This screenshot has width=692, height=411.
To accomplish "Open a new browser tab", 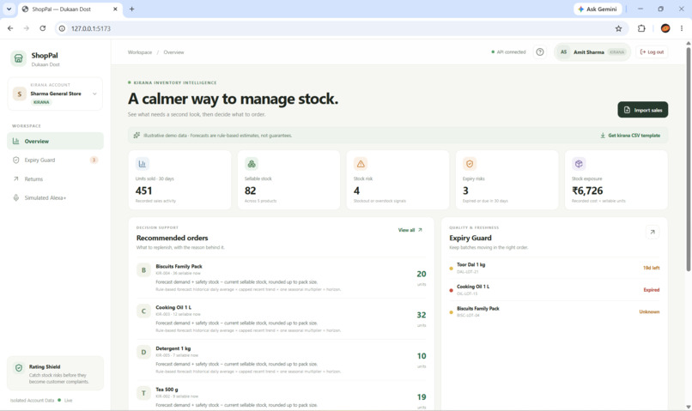I will pos(131,9).
